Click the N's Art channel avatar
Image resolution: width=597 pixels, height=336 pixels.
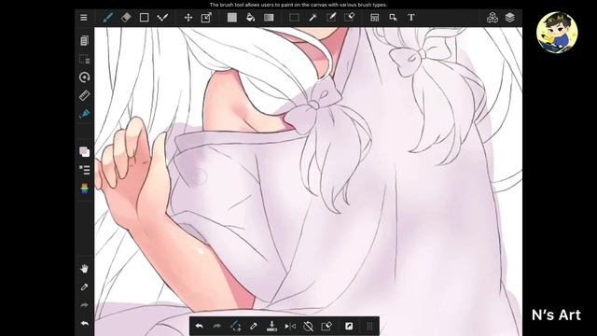point(557,33)
